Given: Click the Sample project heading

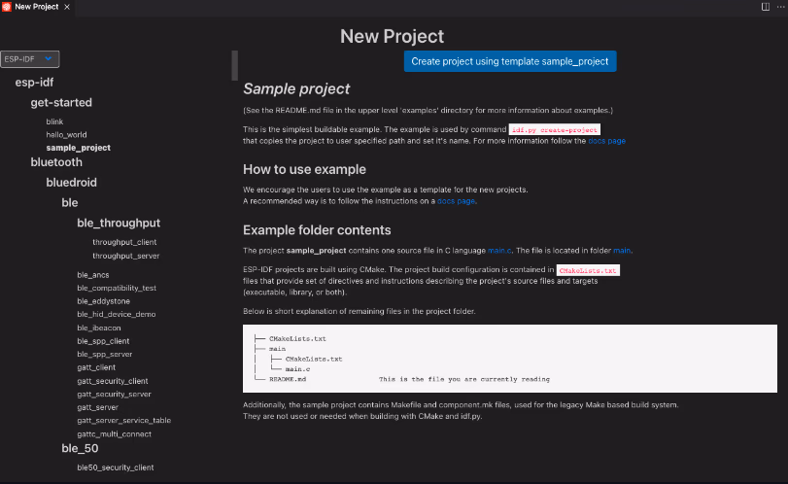Looking at the screenshot, I should point(296,89).
